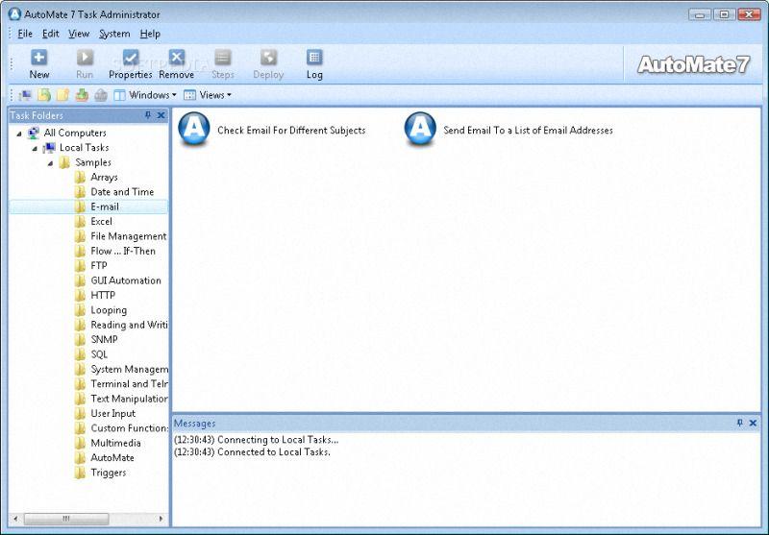Open task Properties from the toolbar

[x=131, y=58]
